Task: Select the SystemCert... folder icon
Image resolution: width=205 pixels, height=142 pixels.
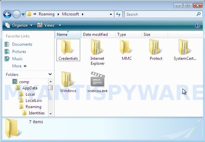Action: pos(185,47)
